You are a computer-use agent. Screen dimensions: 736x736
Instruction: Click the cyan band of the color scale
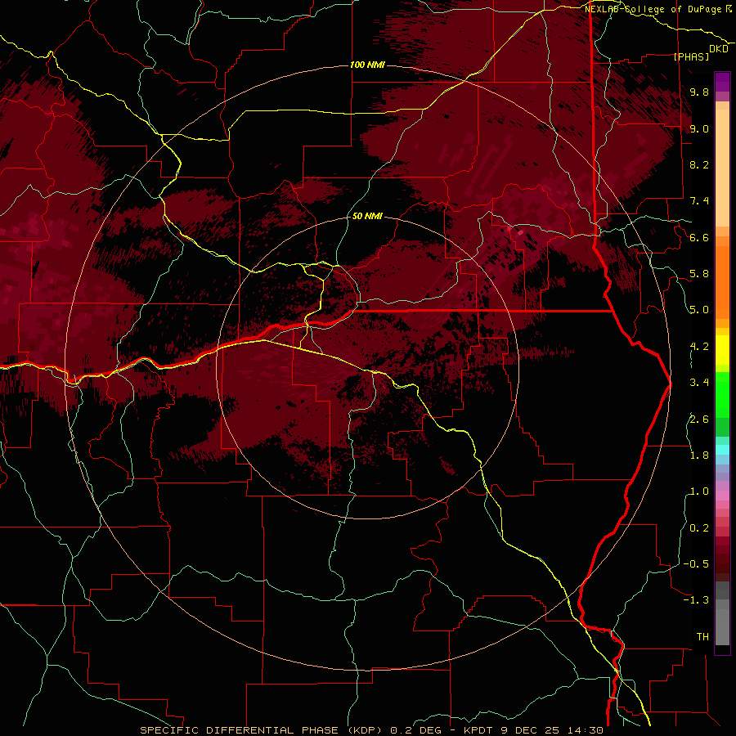pos(722,450)
